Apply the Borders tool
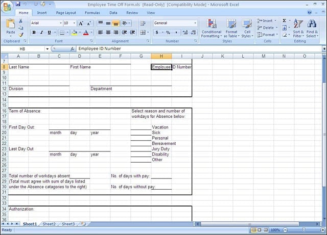 click(62, 33)
